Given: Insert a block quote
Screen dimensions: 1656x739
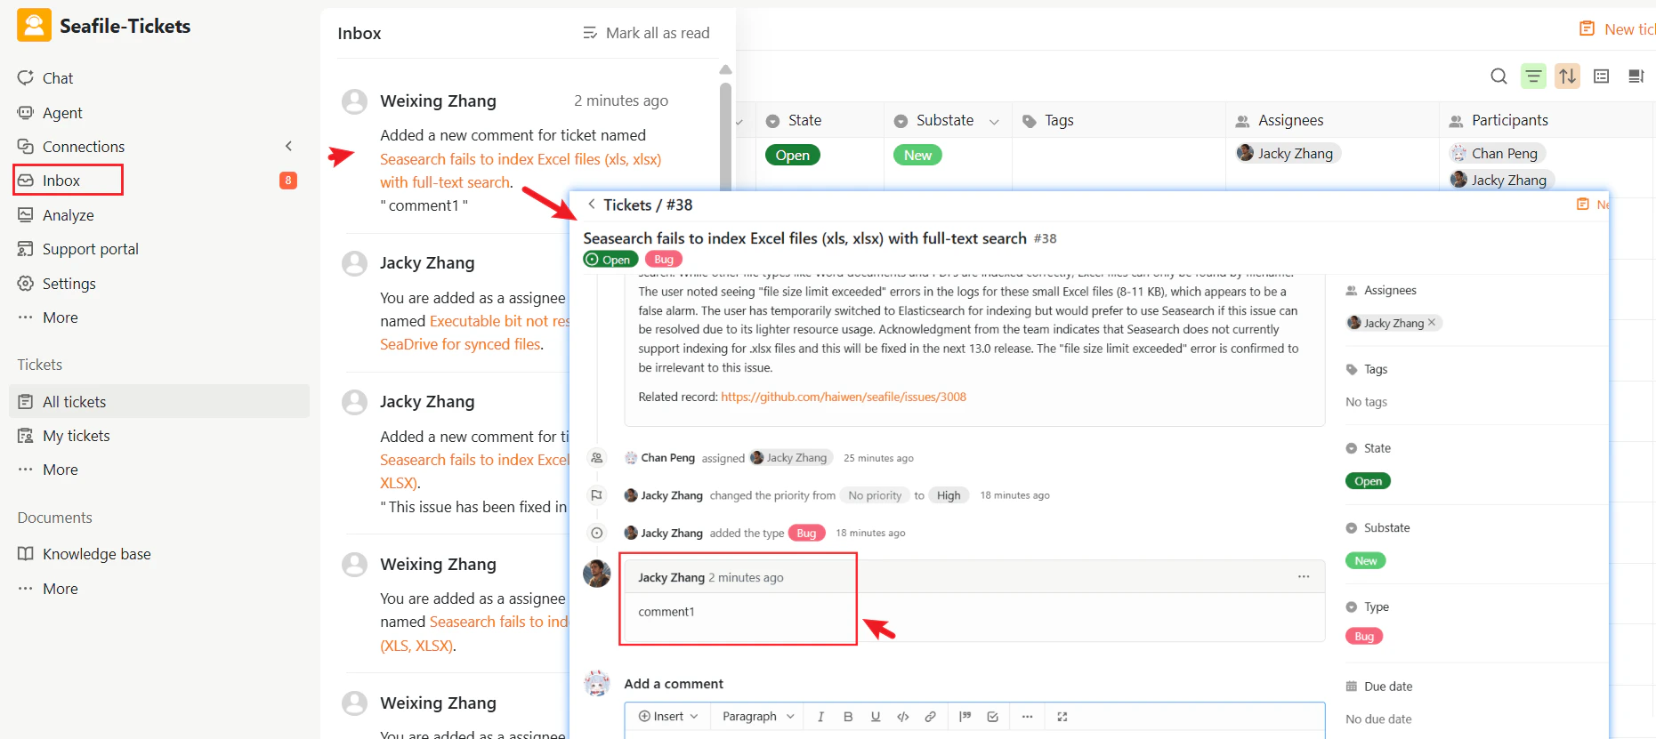Looking at the screenshot, I should [965, 717].
